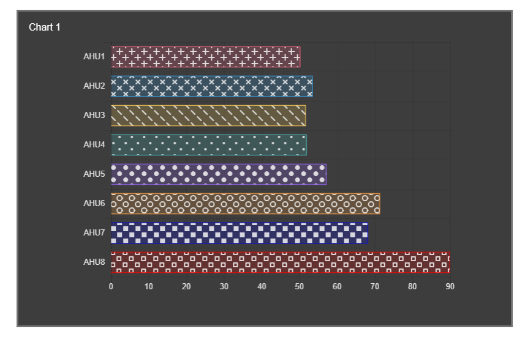Click the AHU3 axis label
525x337 pixels.
(94, 116)
